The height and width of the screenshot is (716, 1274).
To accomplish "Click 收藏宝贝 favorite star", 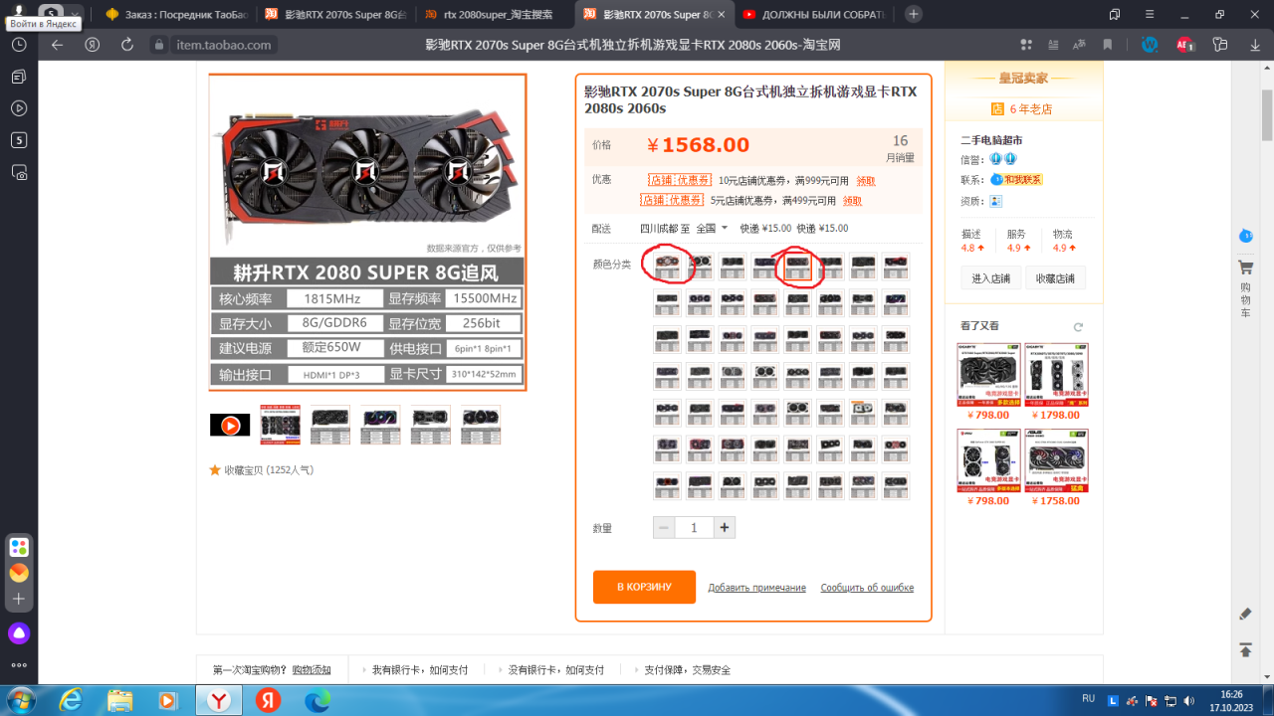I will (x=215, y=469).
